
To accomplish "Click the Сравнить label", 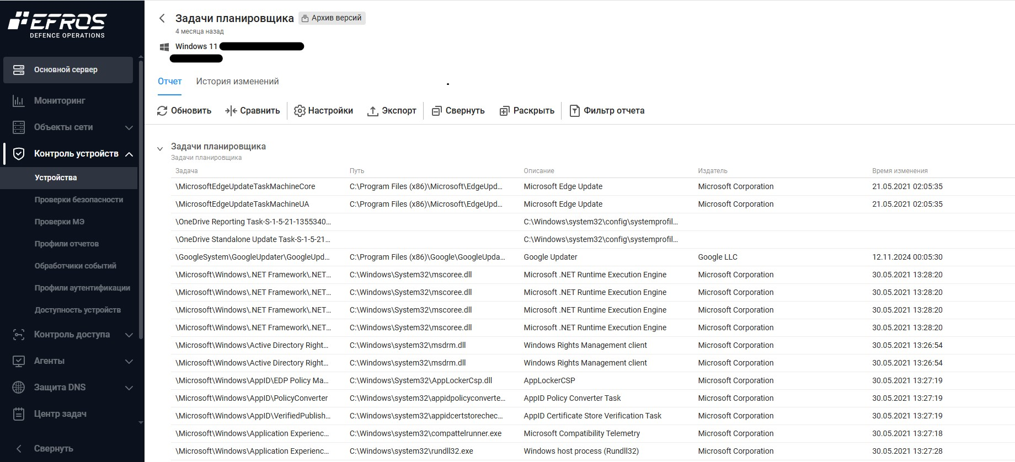I will click(260, 111).
